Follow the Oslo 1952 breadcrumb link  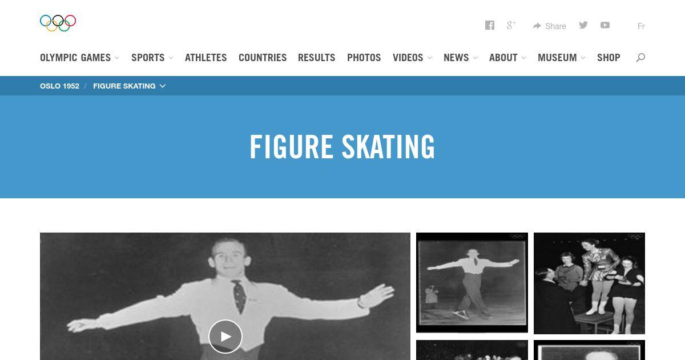[59, 86]
